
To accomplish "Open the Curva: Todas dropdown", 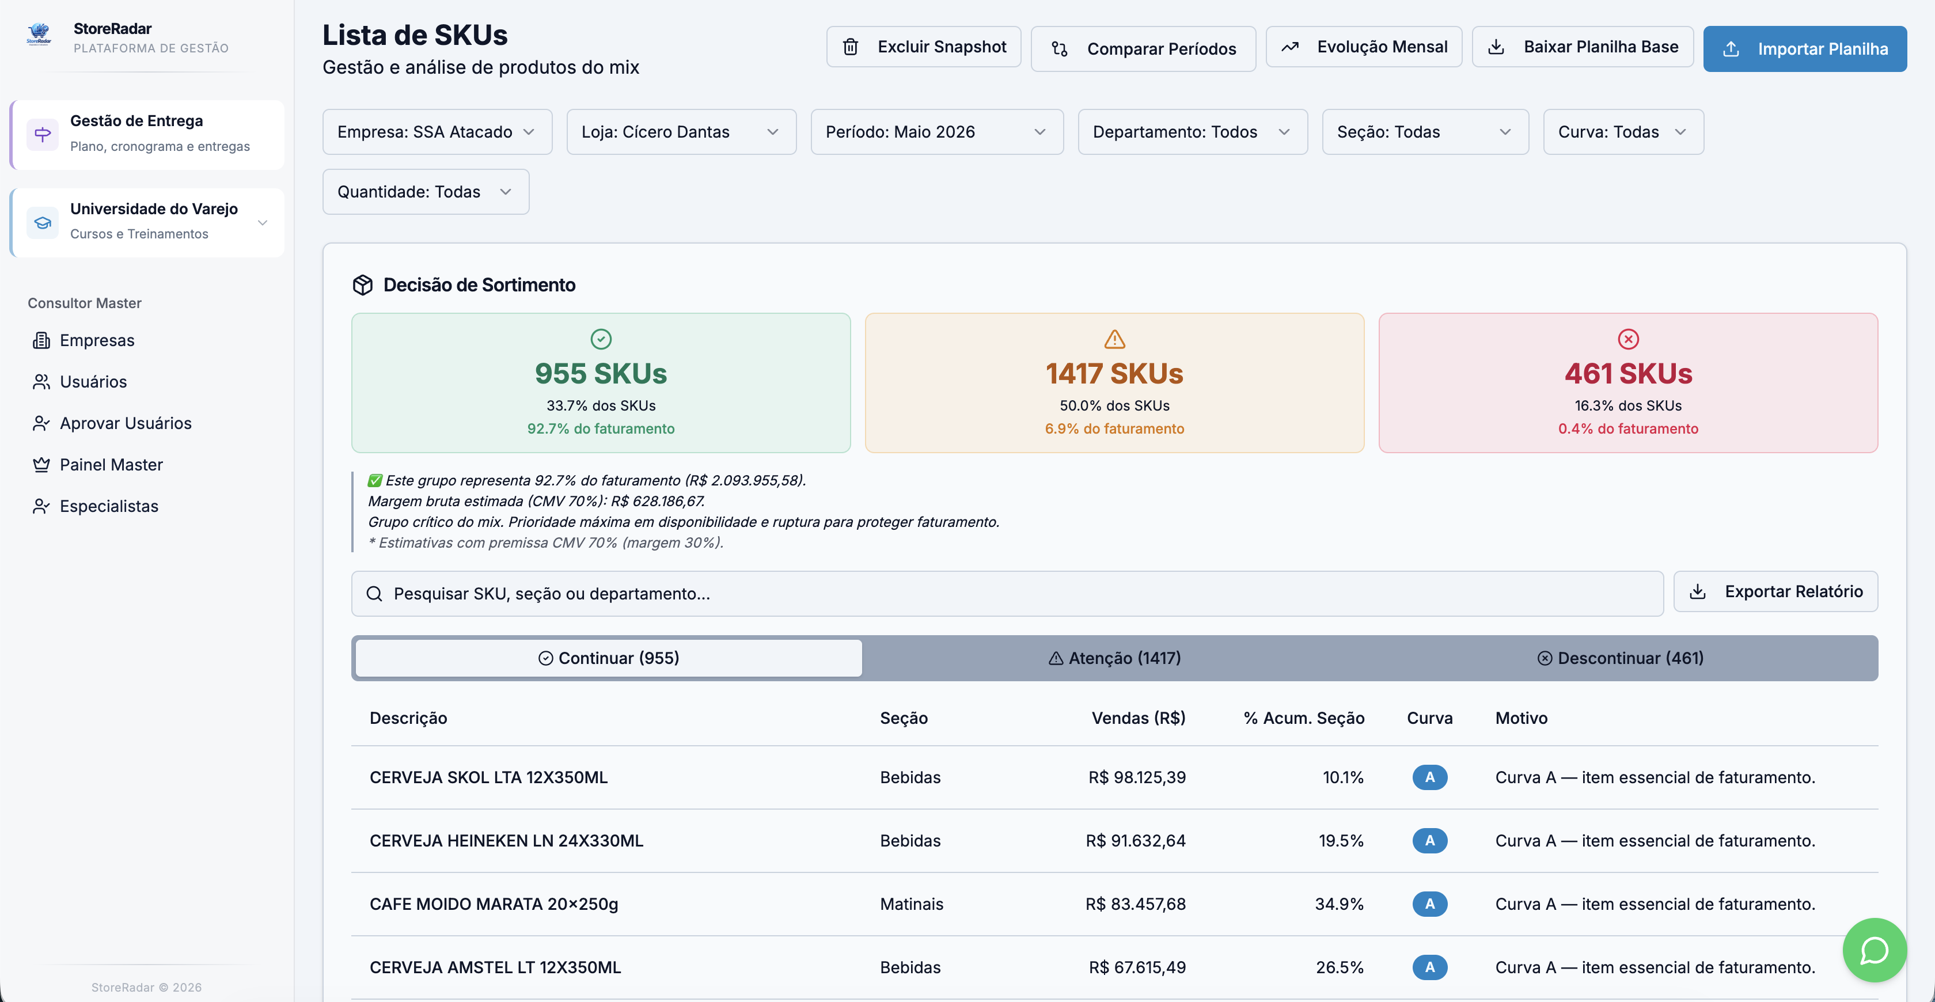I will pyautogui.click(x=1623, y=131).
